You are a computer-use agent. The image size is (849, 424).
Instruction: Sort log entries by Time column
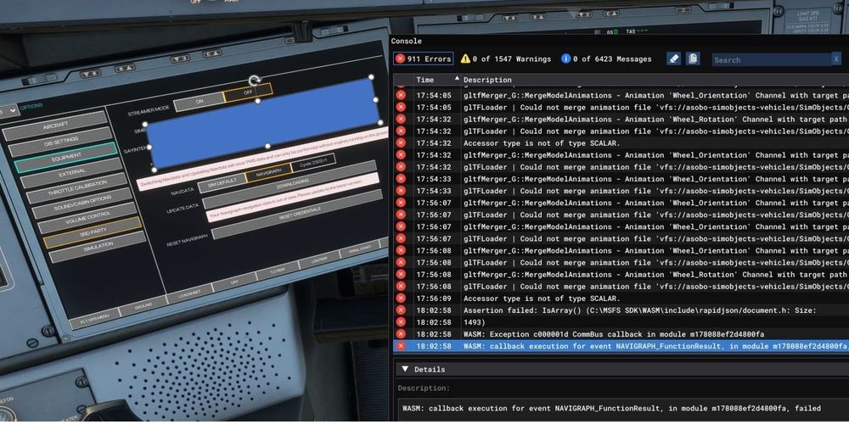click(x=424, y=80)
